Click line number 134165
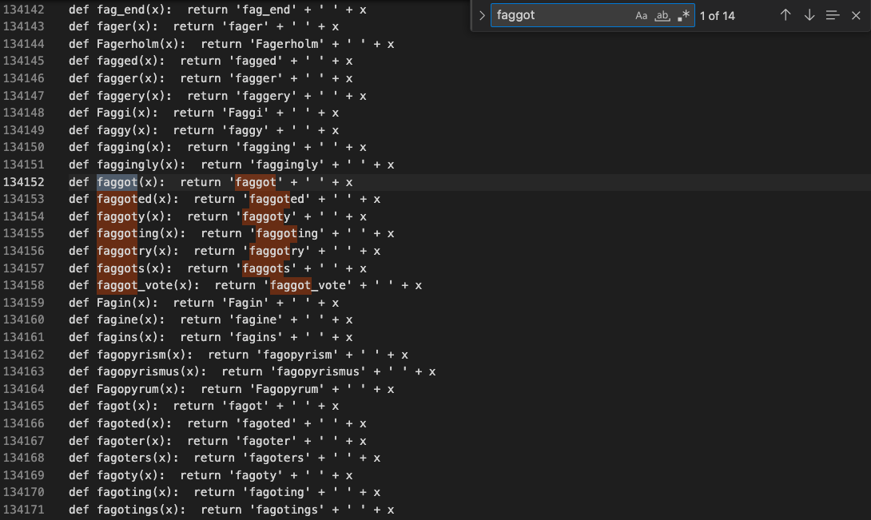Viewport: 871px width, 520px height. (x=24, y=406)
